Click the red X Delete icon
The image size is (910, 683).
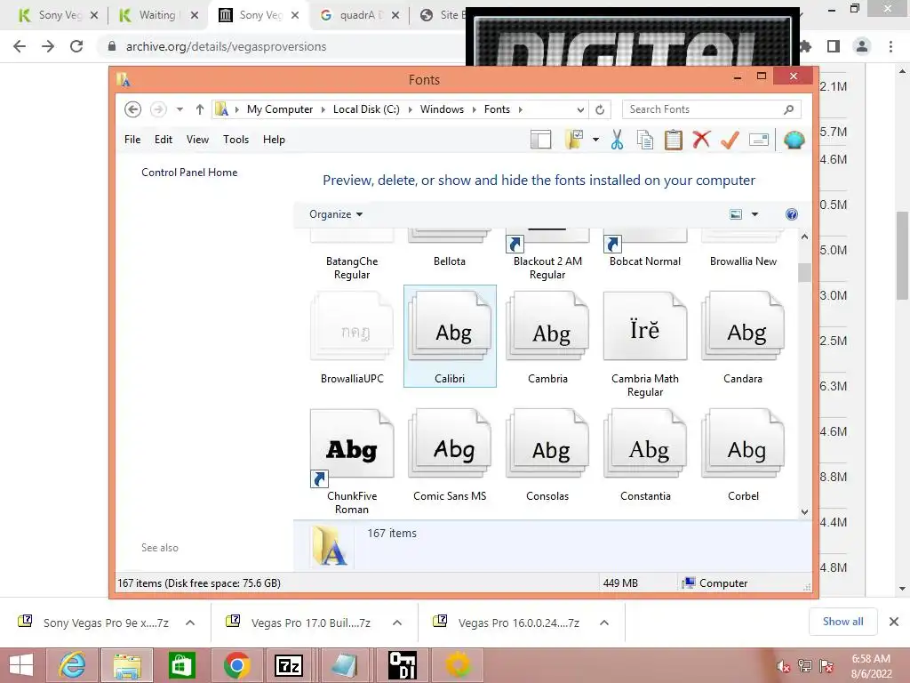[701, 140]
